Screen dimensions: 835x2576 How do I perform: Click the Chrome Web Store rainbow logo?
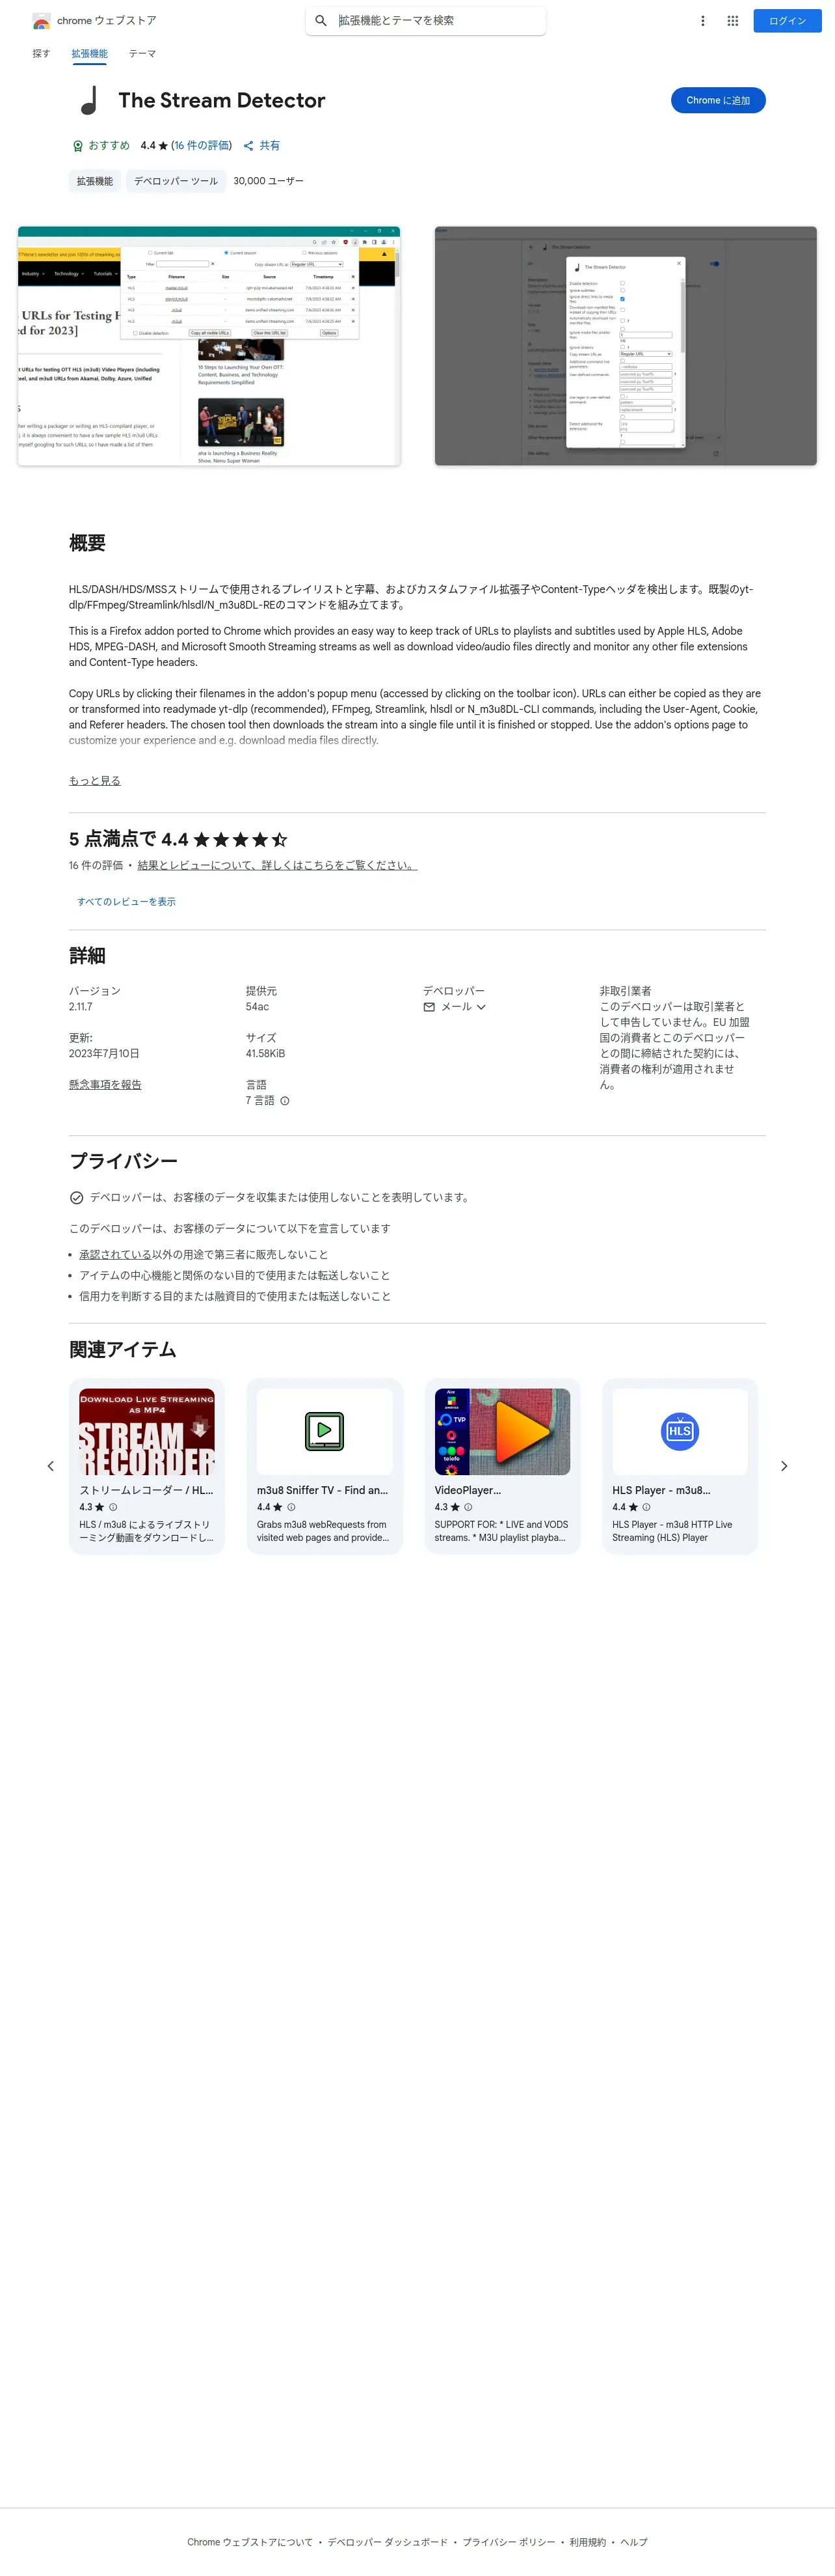click(41, 21)
